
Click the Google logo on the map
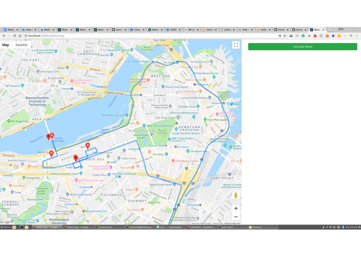(x=5, y=222)
